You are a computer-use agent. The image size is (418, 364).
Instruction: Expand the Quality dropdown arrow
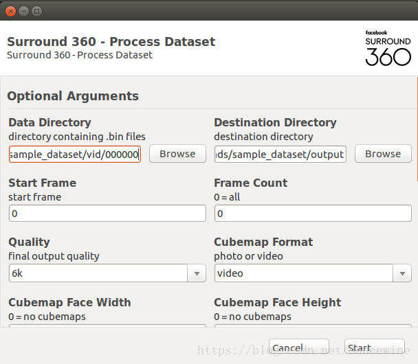(x=197, y=273)
